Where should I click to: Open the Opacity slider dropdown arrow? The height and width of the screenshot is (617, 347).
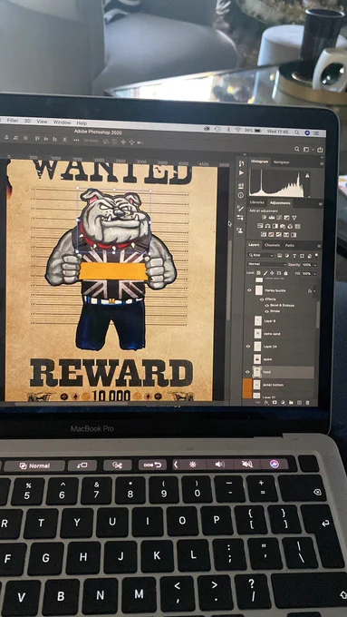coord(314,265)
